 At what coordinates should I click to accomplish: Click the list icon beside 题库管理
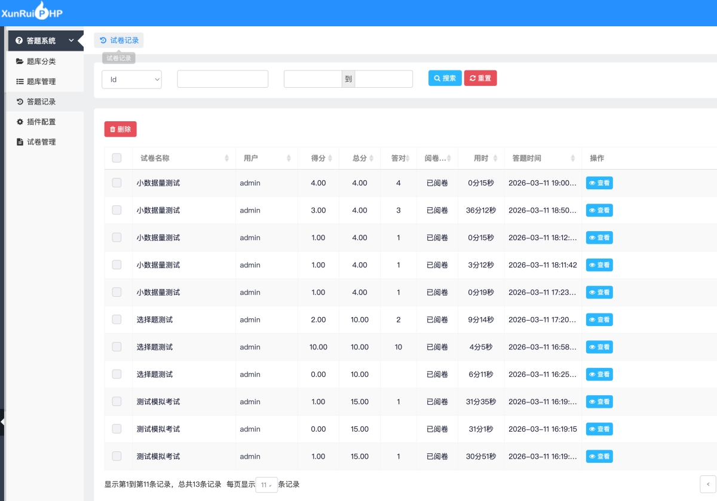coord(20,82)
